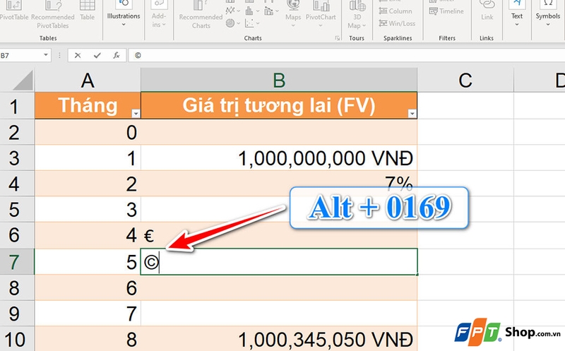The image size is (565, 351).
Task: Click the Select All corner triangle
Action: click(x=22, y=80)
